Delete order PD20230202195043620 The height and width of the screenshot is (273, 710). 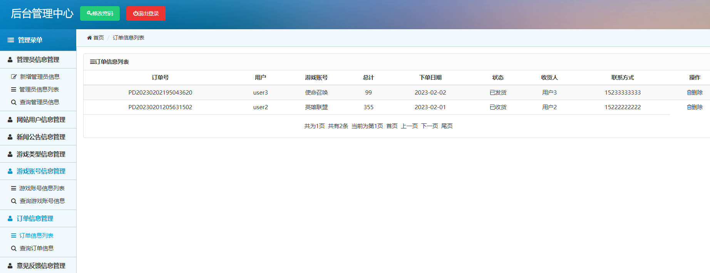tap(695, 92)
